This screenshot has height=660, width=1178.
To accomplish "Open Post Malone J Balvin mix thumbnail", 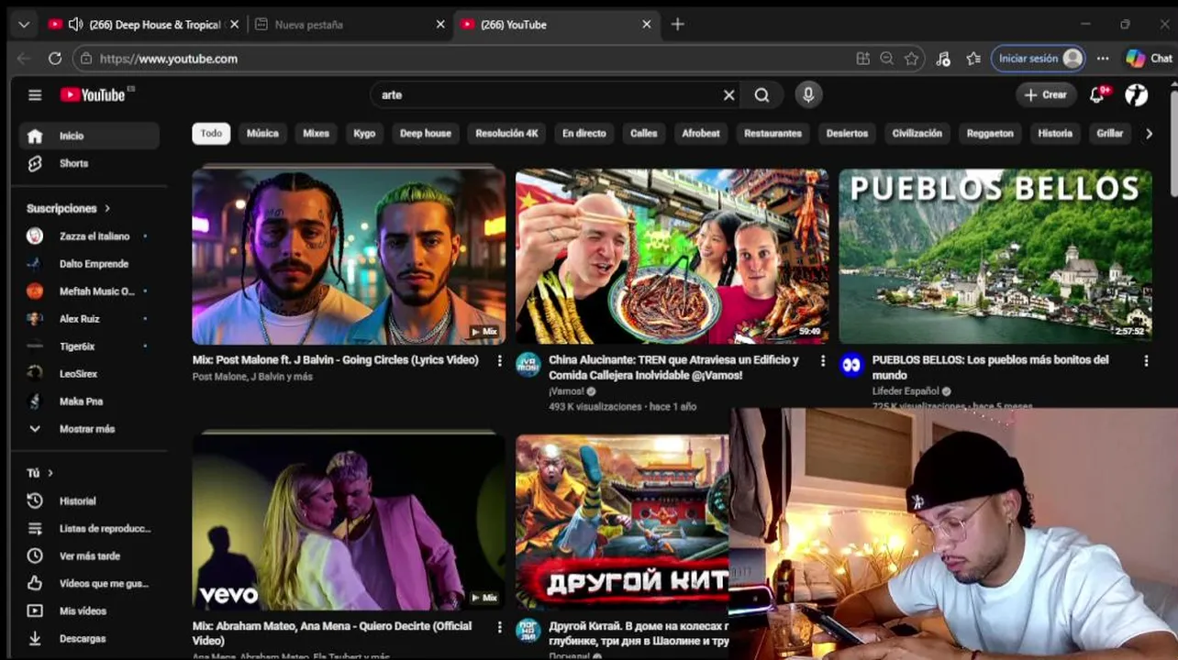I will [349, 257].
